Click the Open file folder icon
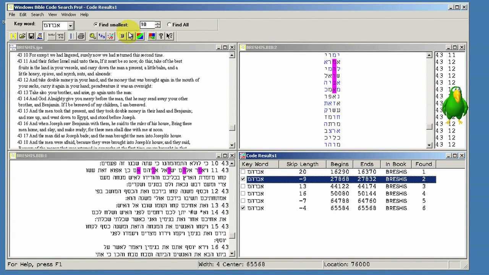This screenshot has width=489, height=275. click(x=22, y=36)
